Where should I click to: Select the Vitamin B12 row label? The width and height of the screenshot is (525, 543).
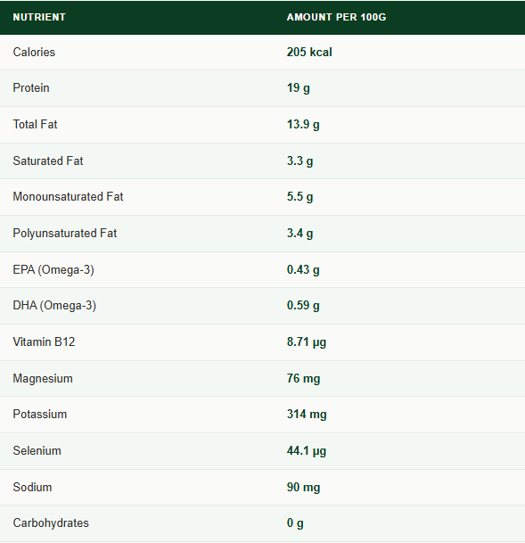point(44,341)
